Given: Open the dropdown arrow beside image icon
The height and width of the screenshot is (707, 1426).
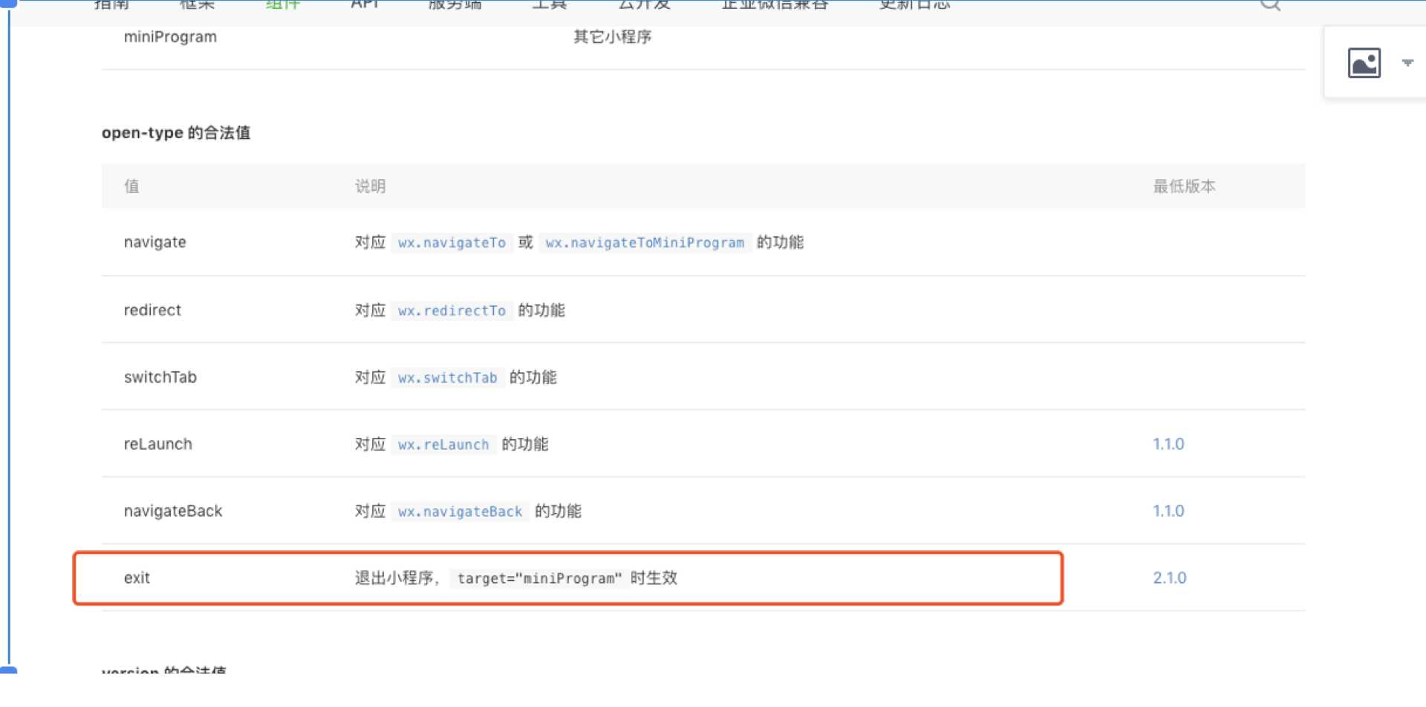Looking at the screenshot, I should pyautogui.click(x=1407, y=63).
